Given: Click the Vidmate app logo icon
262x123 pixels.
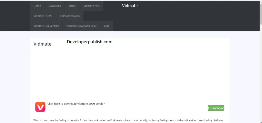Looking at the screenshot, I should click(40, 107).
